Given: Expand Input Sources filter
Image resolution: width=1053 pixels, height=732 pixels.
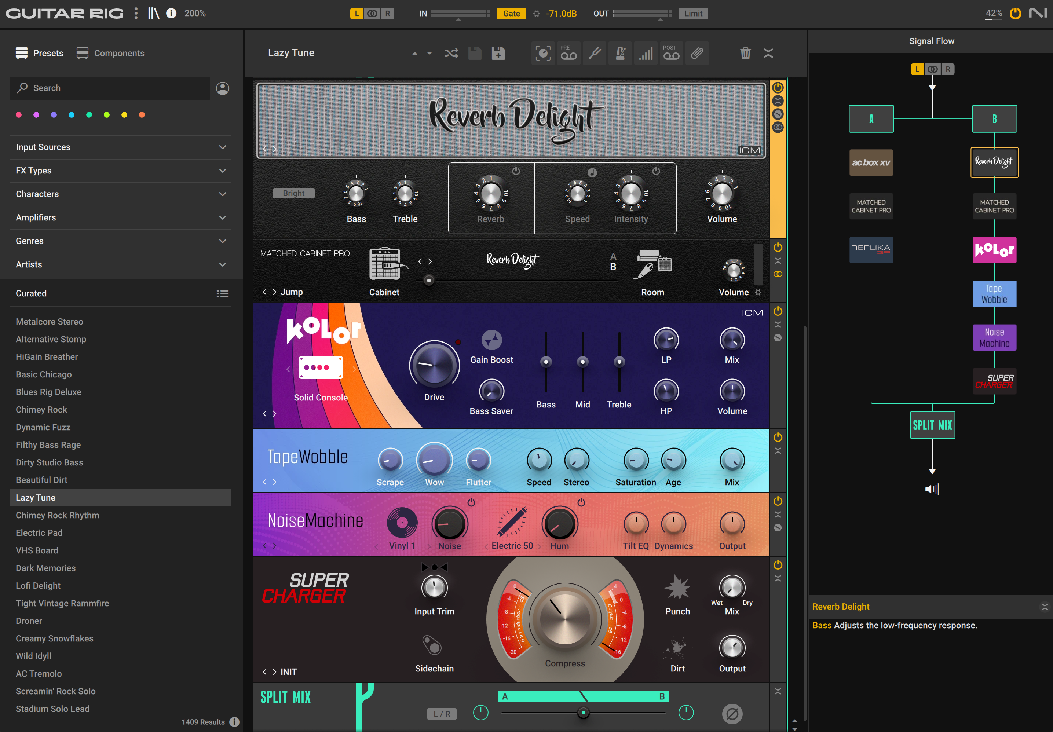Looking at the screenshot, I should [120, 147].
